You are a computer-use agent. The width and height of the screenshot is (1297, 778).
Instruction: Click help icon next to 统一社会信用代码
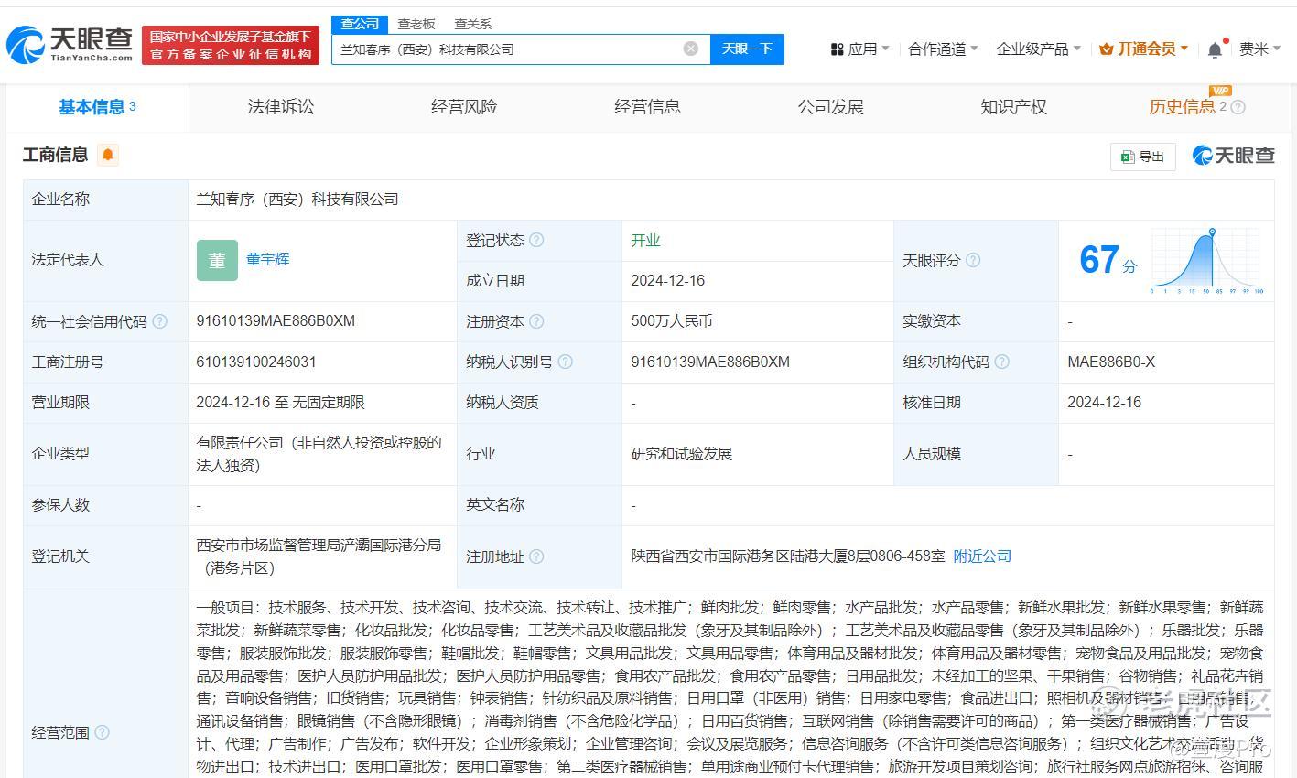160,321
